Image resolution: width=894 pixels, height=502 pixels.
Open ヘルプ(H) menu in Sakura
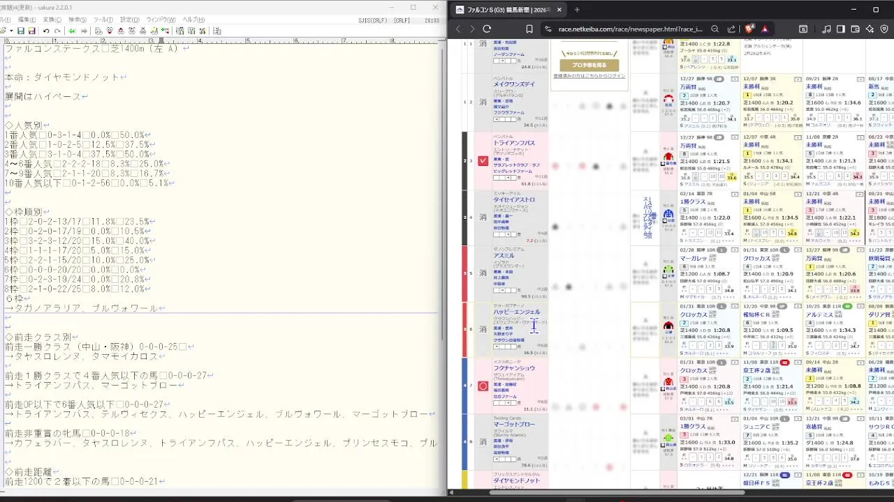coord(193,20)
